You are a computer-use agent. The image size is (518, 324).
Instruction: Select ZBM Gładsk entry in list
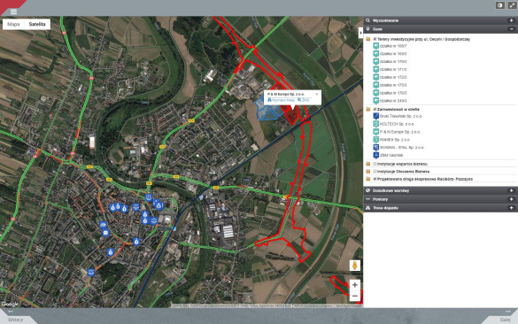pyautogui.click(x=391, y=155)
